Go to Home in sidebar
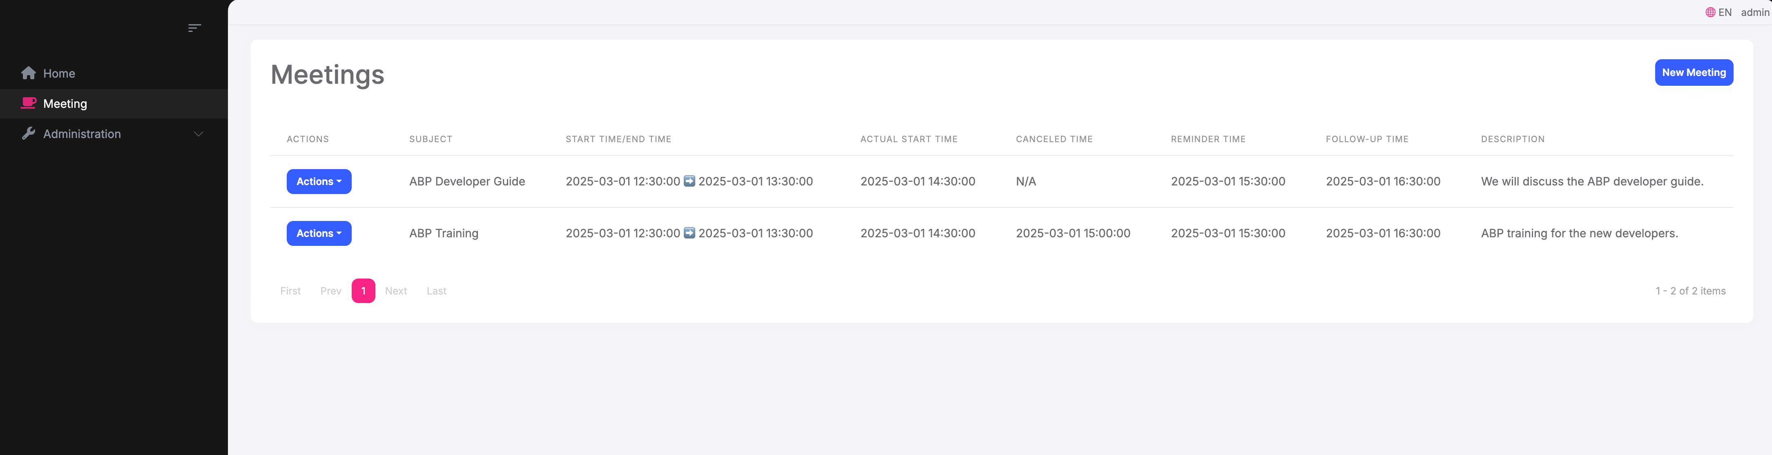This screenshot has width=1772, height=455. 59,74
